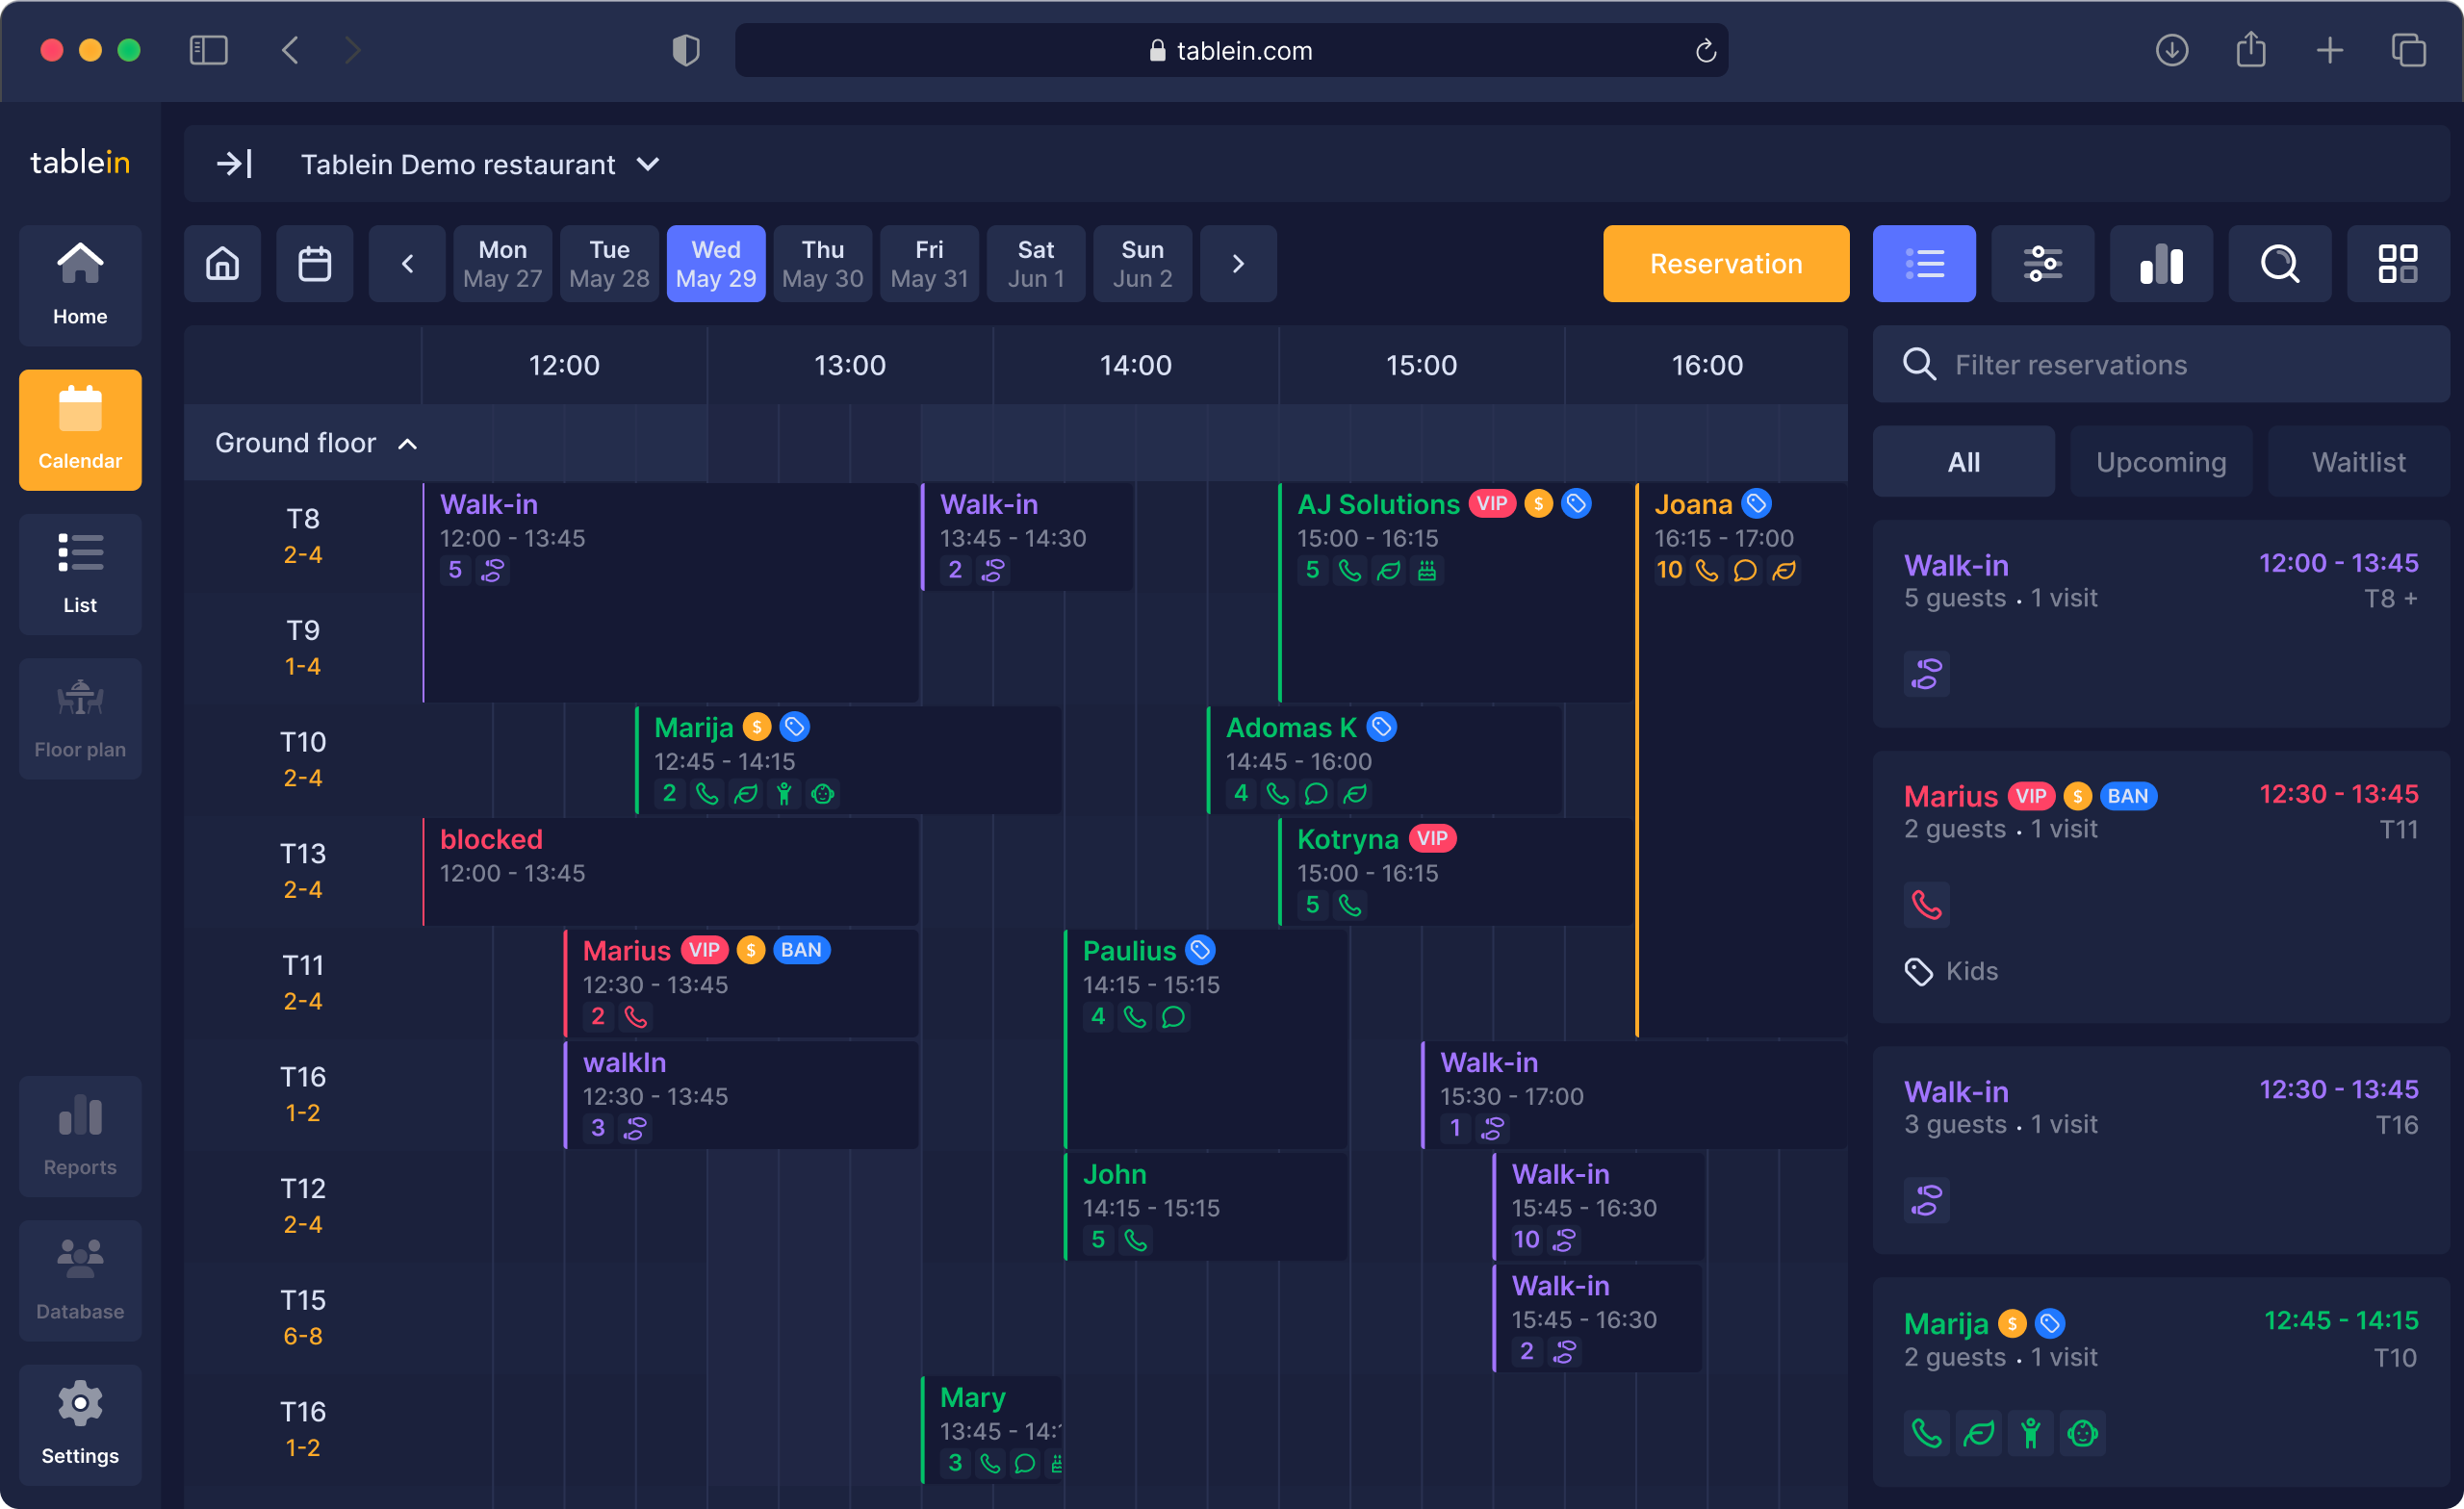Screen dimensions: 2464x1509
Task: Open the filter sliders settings icon
Action: 2042,264
